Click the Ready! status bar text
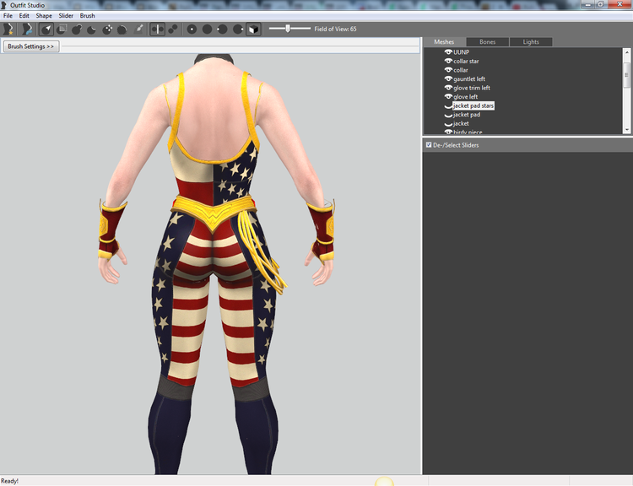 (9, 481)
